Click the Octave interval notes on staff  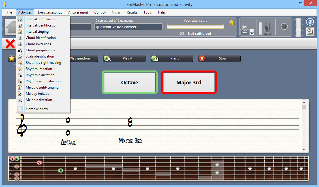pos(68,127)
